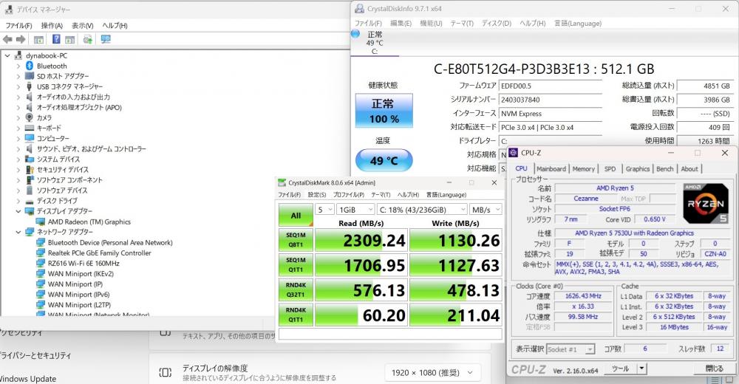
Task: Open unit dropdown showing MB/s
Action: (x=486, y=210)
